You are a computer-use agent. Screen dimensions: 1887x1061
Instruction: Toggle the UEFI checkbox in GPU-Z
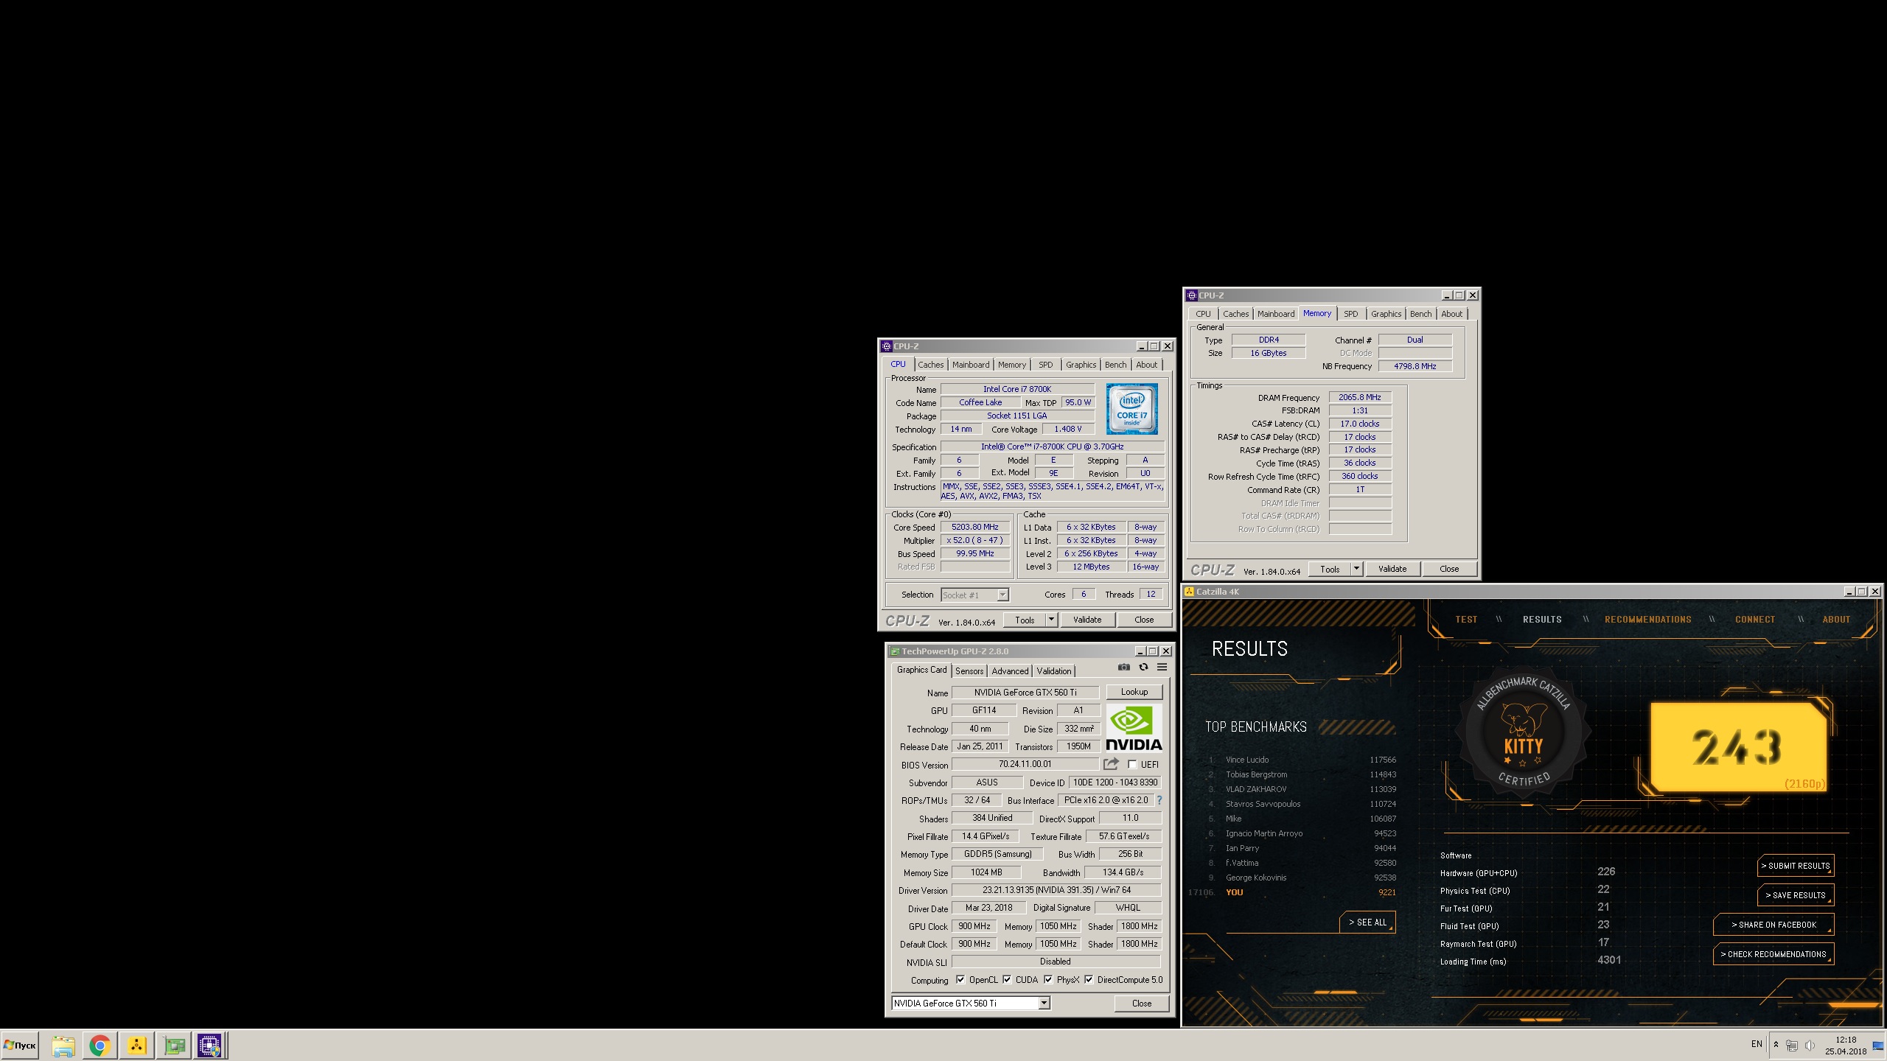coord(1132,765)
